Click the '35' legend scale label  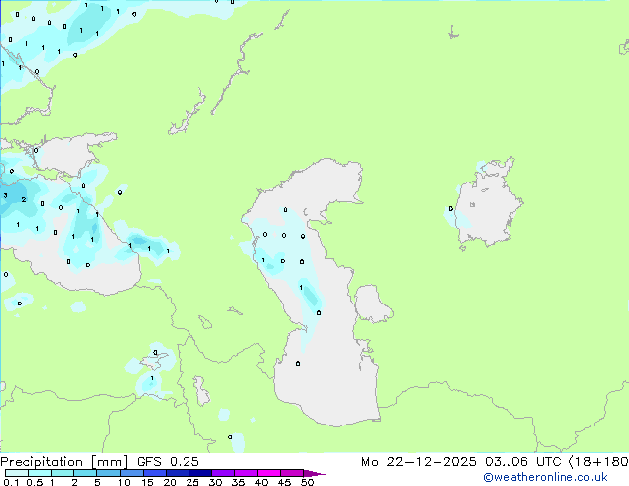pos(238,482)
